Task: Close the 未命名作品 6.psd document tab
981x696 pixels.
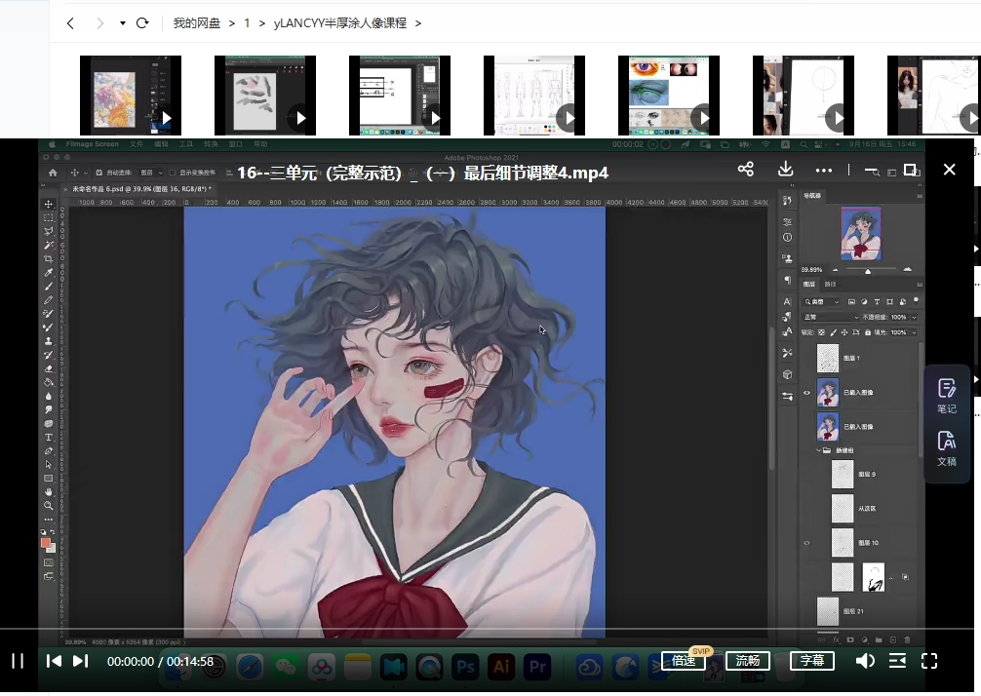Action: click(65, 189)
